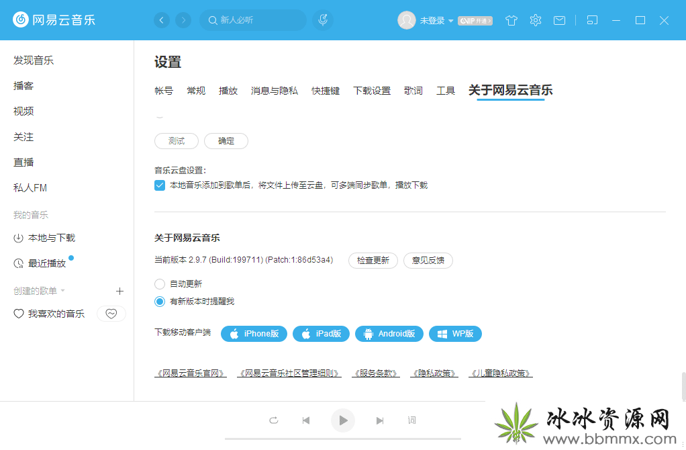
Task: Open the 消息与隐私 settings tab
Action: click(275, 91)
